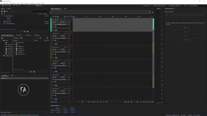Select the Time Selection tool

pos(42,6)
